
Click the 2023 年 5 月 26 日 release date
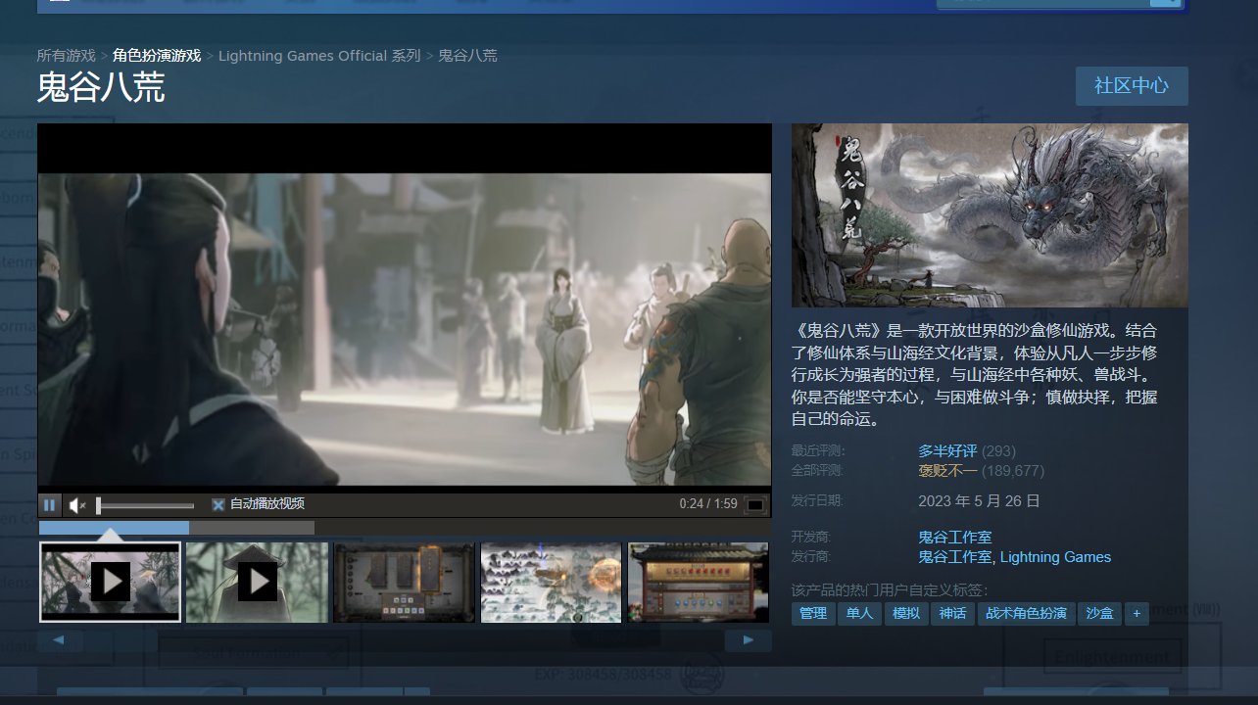pos(979,501)
